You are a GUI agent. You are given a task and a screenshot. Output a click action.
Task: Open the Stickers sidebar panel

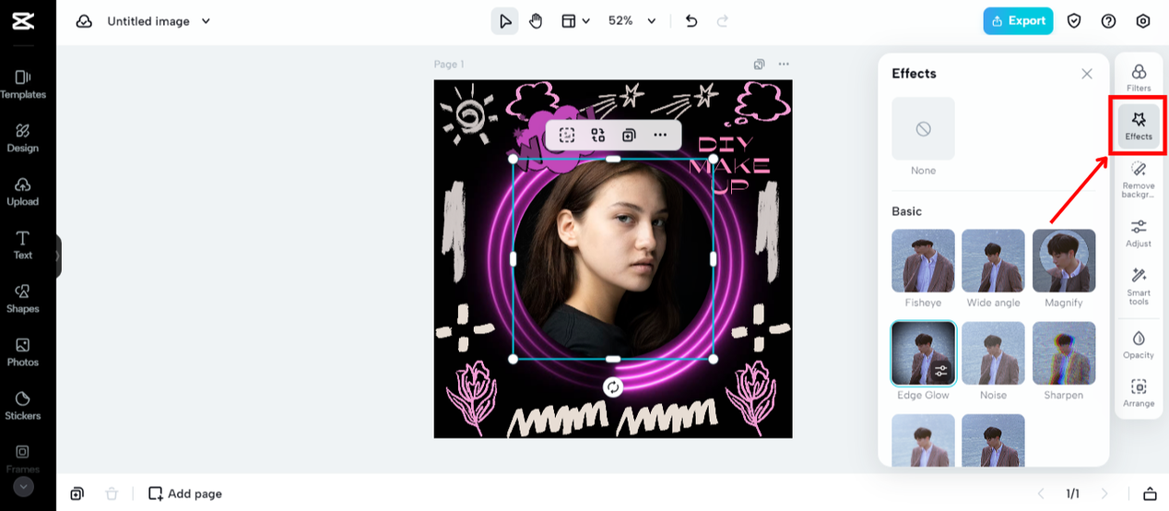click(x=23, y=405)
